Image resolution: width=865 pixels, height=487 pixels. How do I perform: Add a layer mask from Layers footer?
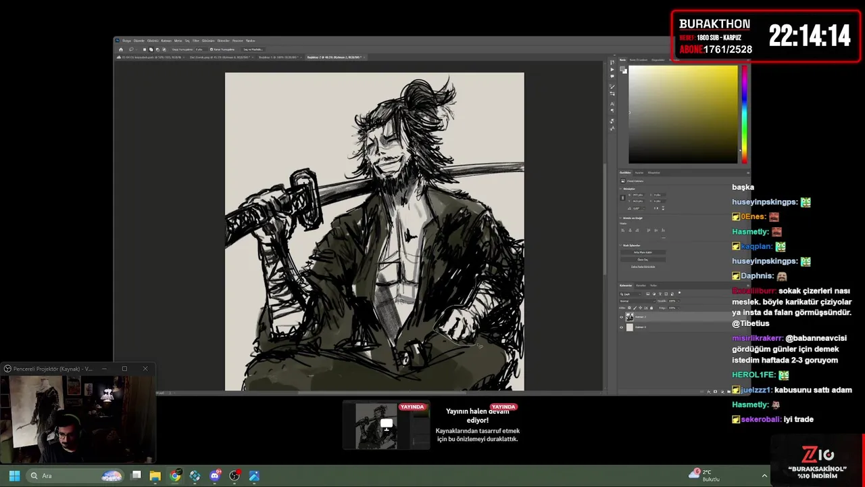tap(715, 392)
